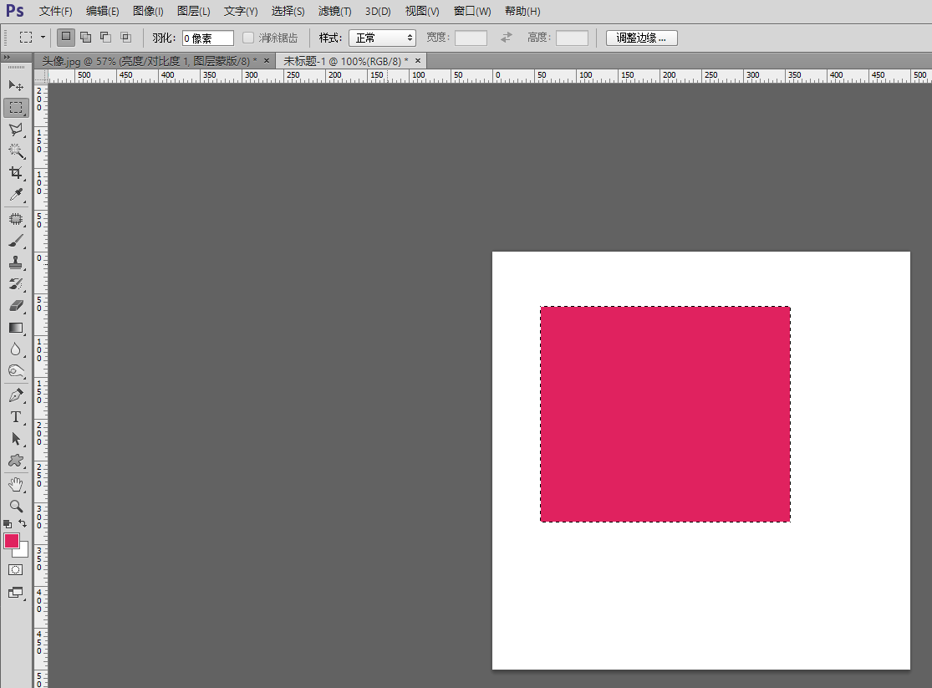Click the 羽化 feather input field
The height and width of the screenshot is (688, 932).
(207, 38)
